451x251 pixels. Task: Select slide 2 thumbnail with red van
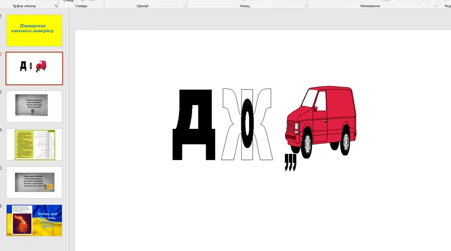[x=34, y=68]
